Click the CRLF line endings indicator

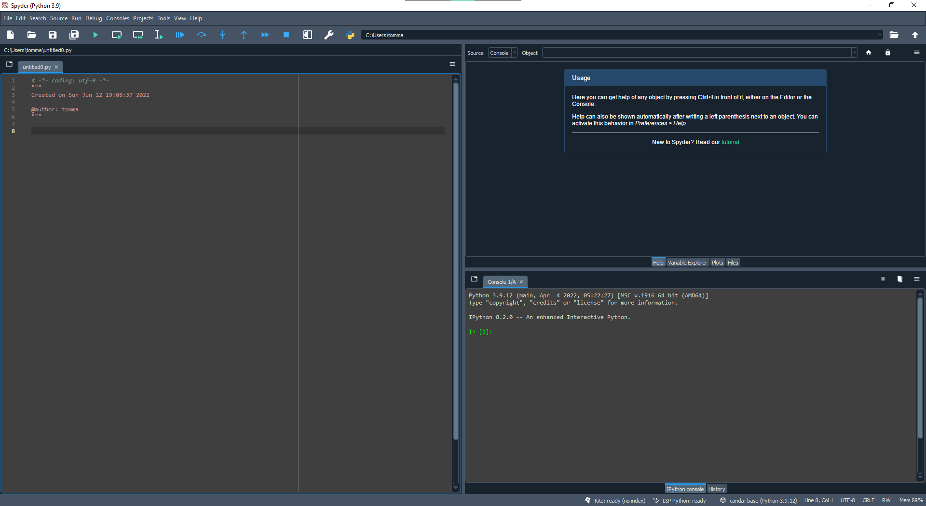click(x=869, y=501)
